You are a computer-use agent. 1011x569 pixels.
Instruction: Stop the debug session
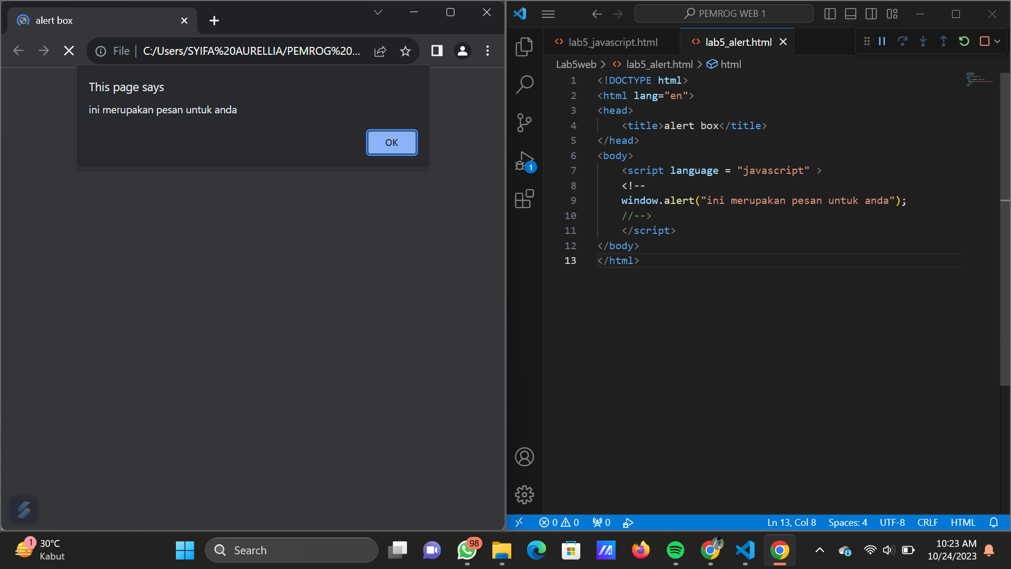coord(985,41)
